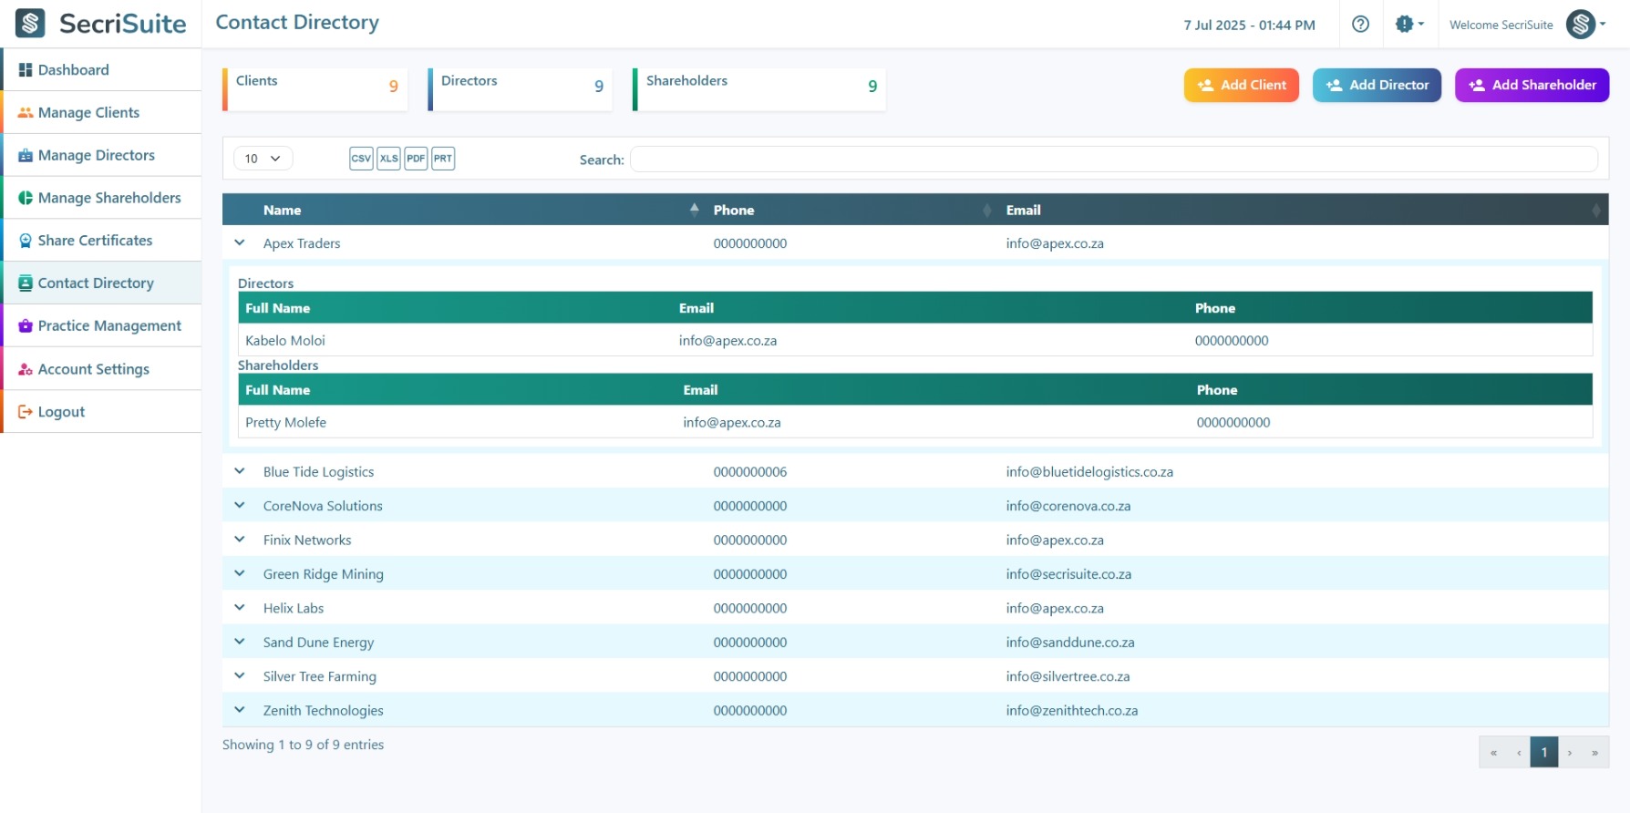Image resolution: width=1630 pixels, height=813 pixels.
Task: Click phone number 0000000006
Action: tap(750, 472)
